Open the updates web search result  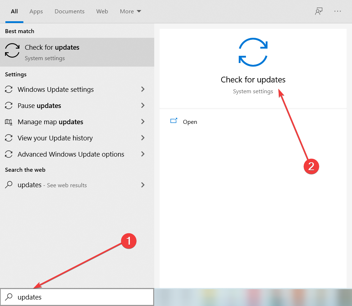coord(77,185)
